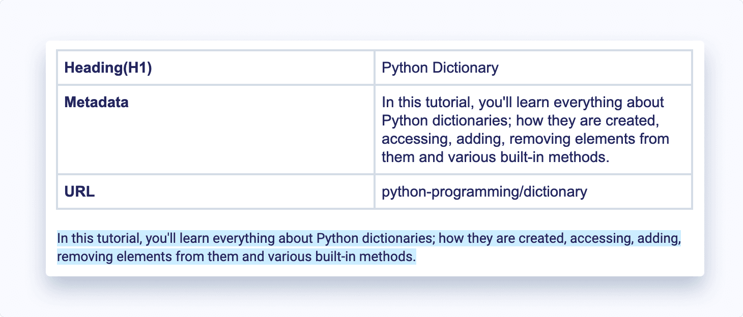
Task: Click the Metadata row label
Action: pos(97,102)
